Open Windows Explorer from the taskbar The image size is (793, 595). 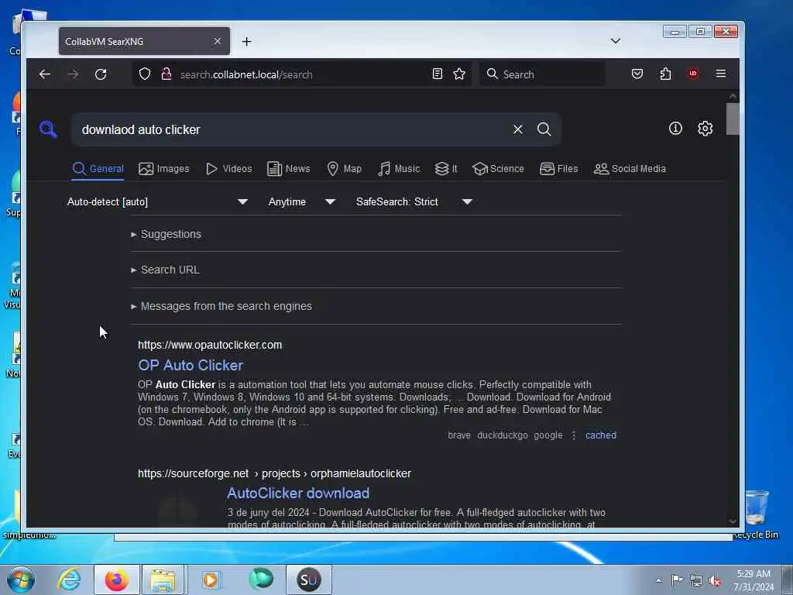163,580
